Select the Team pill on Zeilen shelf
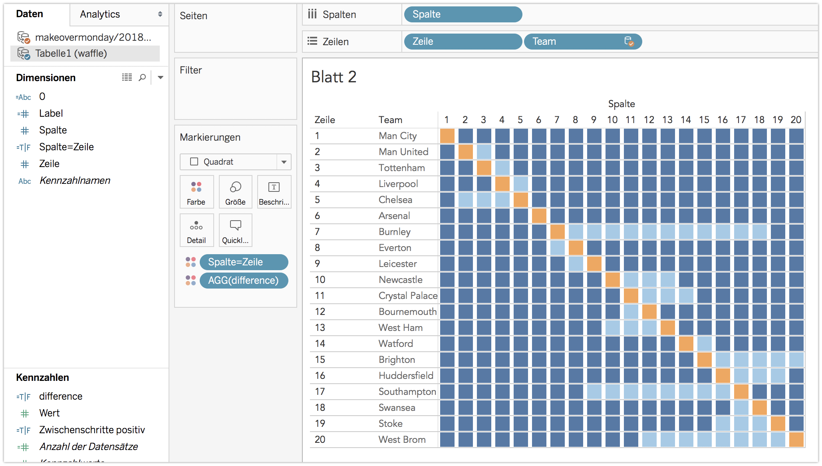The height and width of the screenshot is (466, 822). coord(583,42)
